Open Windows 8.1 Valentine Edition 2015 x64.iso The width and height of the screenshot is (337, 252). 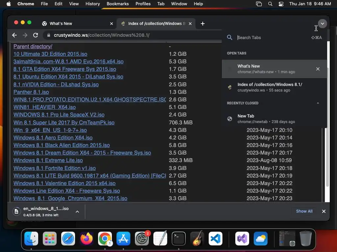(x=65, y=183)
